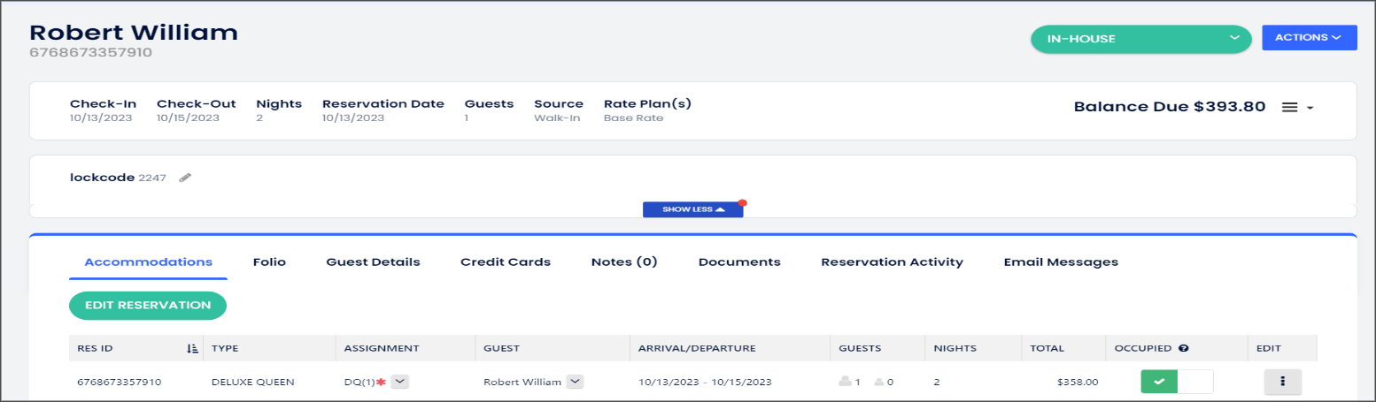Click the red asterisk beside DQ(1)
This screenshot has height=402, width=1376.
click(383, 382)
